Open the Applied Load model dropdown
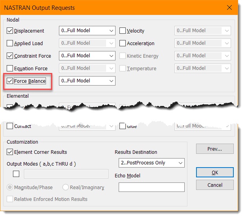The width and height of the screenshot is (244, 217). (x=87, y=43)
